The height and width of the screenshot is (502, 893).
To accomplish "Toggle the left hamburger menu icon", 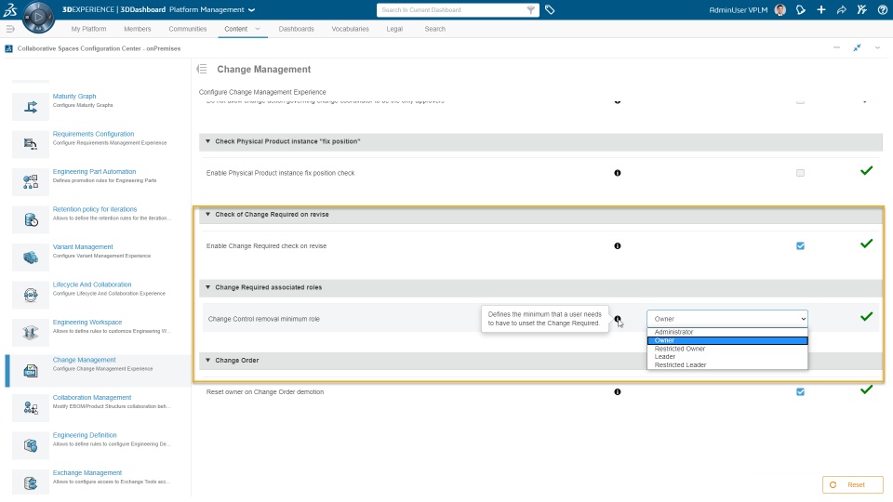I will coord(9,29).
